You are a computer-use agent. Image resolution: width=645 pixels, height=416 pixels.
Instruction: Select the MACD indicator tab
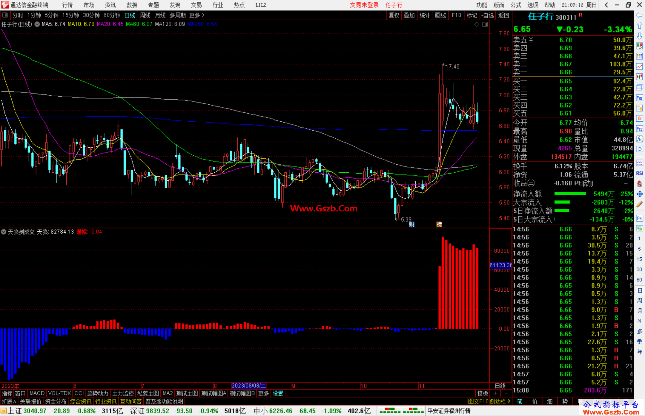click(x=37, y=393)
